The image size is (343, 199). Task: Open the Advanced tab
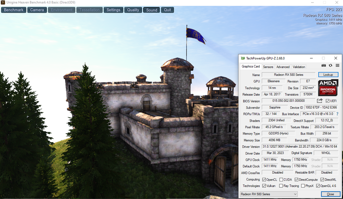click(x=283, y=67)
